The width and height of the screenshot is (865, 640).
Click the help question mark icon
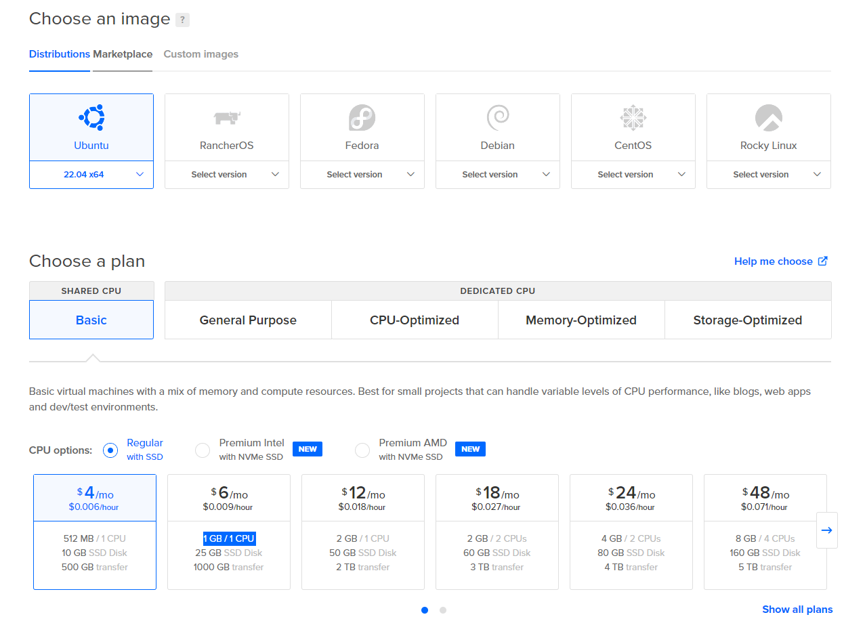182,20
